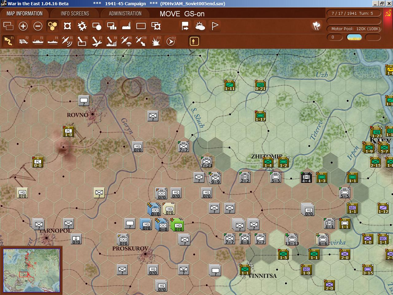The image size is (393, 295).
Task: Toggle the rectangle-with-ring overlay icon
Action: [156, 26]
